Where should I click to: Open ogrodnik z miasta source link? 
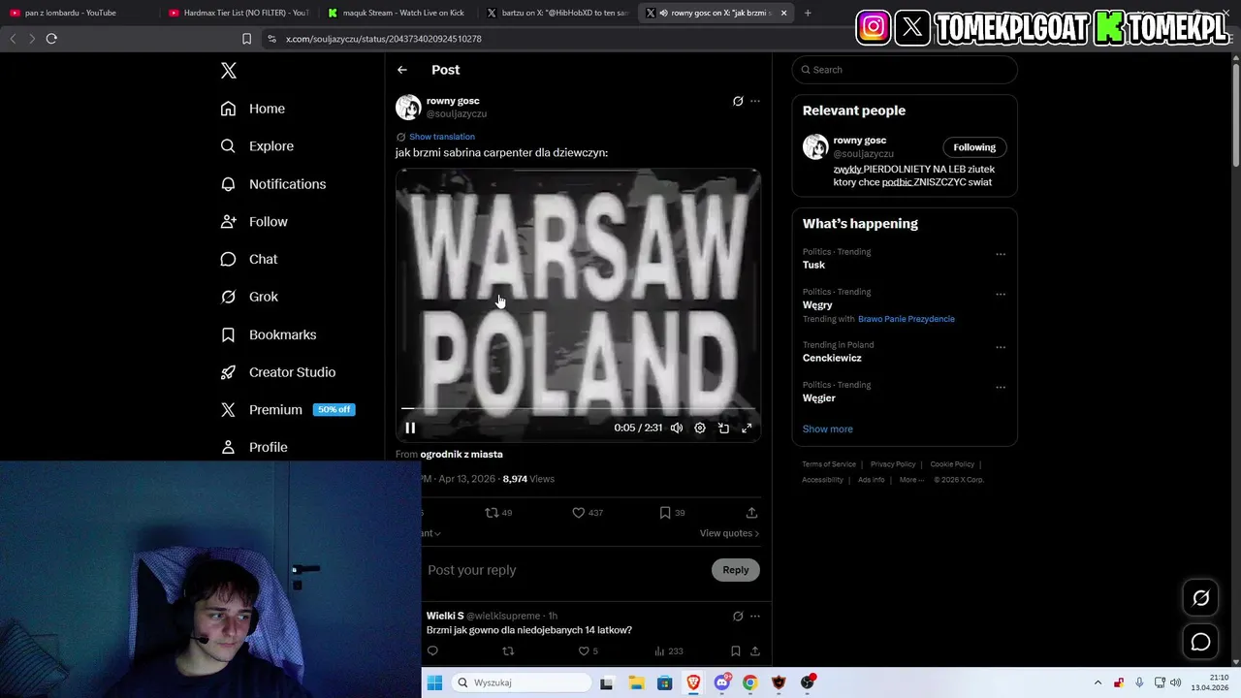point(461,454)
